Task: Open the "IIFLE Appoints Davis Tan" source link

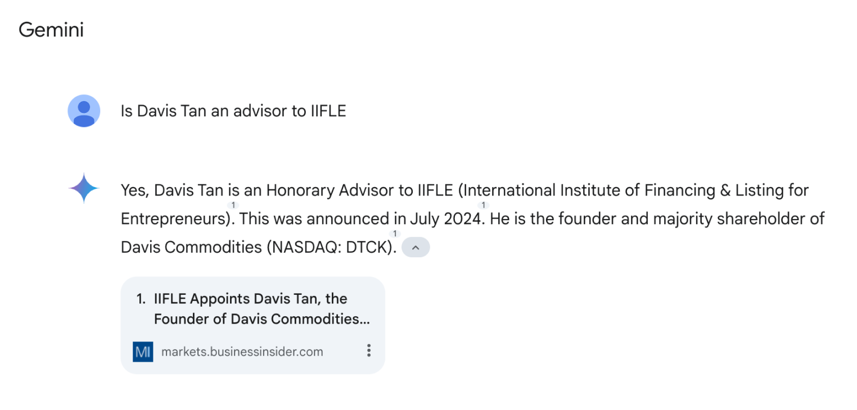Action: (250, 298)
